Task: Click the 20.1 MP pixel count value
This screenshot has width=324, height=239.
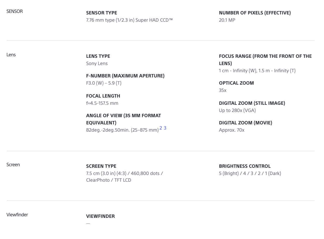Action: tap(227, 20)
